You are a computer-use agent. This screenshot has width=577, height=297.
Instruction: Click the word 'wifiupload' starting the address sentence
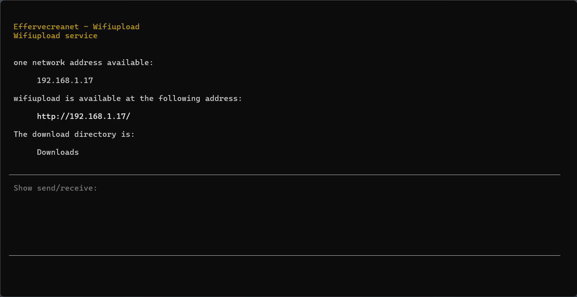coord(37,98)
